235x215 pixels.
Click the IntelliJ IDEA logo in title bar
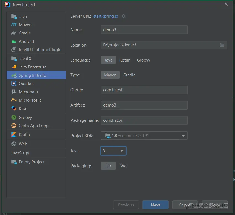click(x=7, y=4)
